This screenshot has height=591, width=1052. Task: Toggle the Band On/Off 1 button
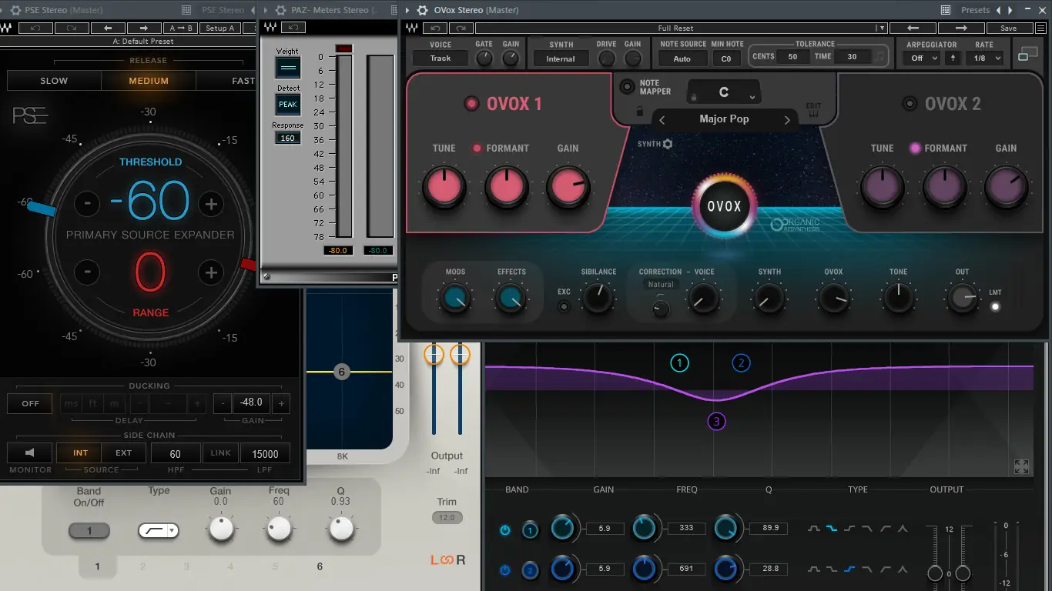pos(89,531)
